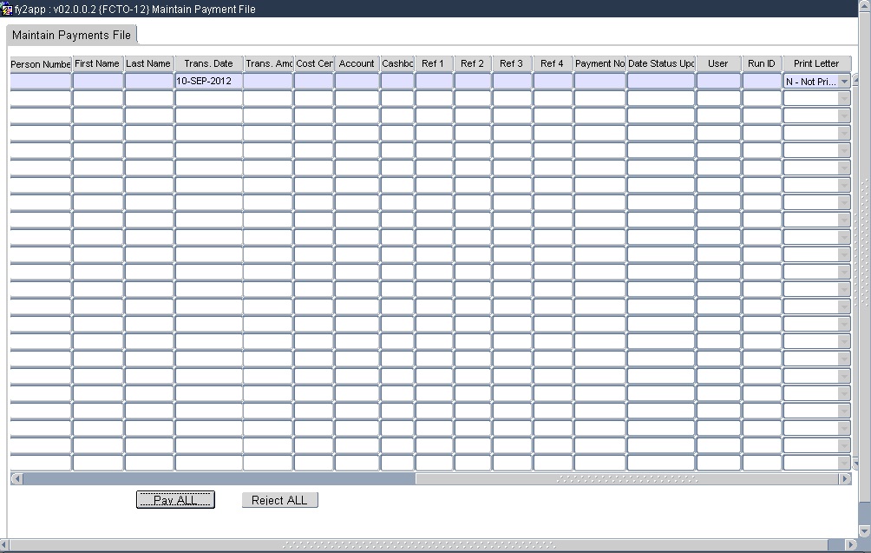Viewport: 871px width, 553px height.
Task: Click the Reject ALL button
Action: pos(279,499)
